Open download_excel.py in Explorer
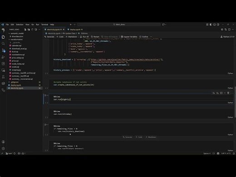This screenshot has height=177, width=236. click(x=19, y=49)
